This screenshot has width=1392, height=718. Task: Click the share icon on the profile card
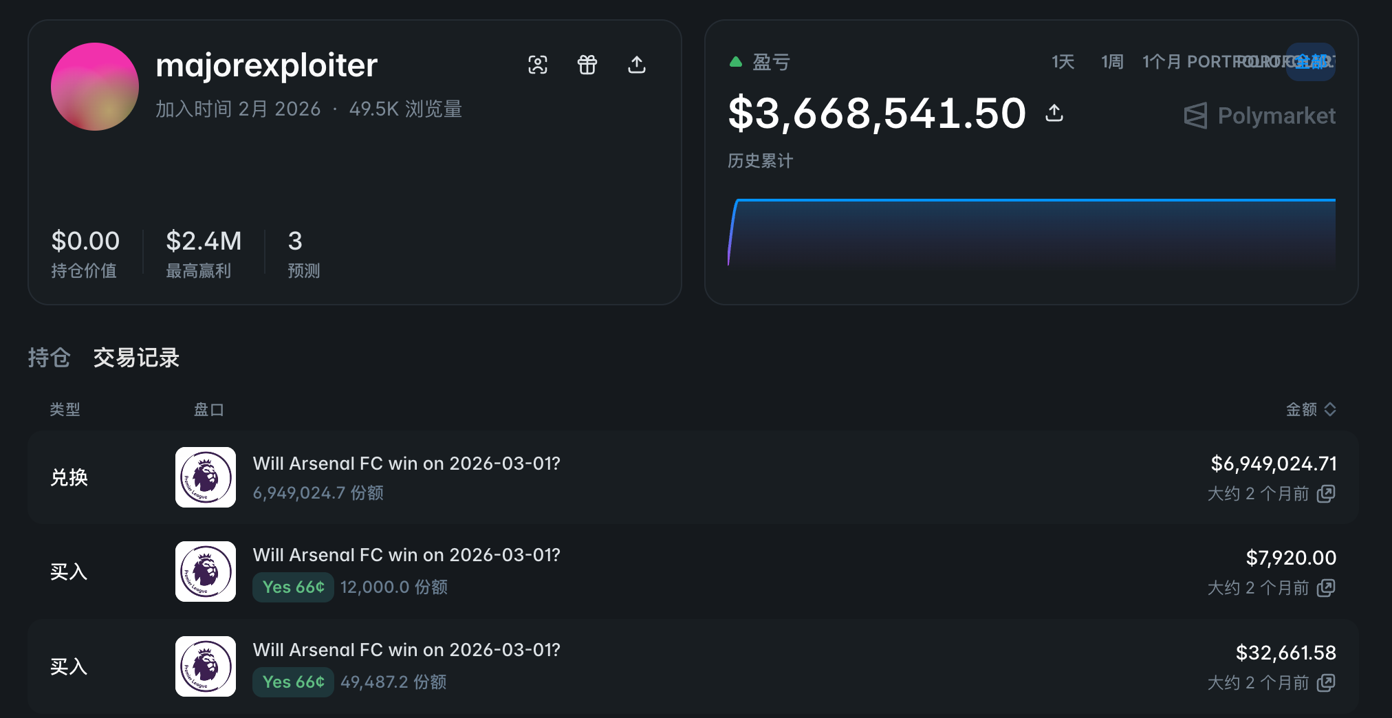pyautogui.click(x=637, y=65)
